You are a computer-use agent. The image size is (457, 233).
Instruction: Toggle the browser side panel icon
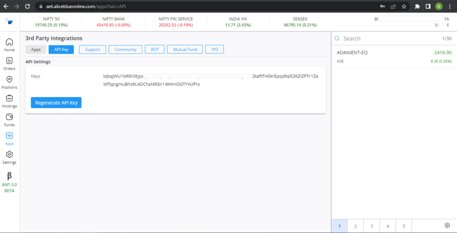click(428, 6)
